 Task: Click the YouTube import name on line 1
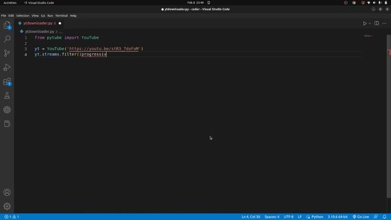90,38
